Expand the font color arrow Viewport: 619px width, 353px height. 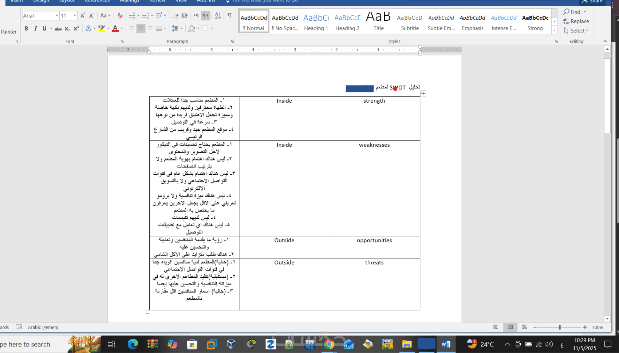point(122,28)
